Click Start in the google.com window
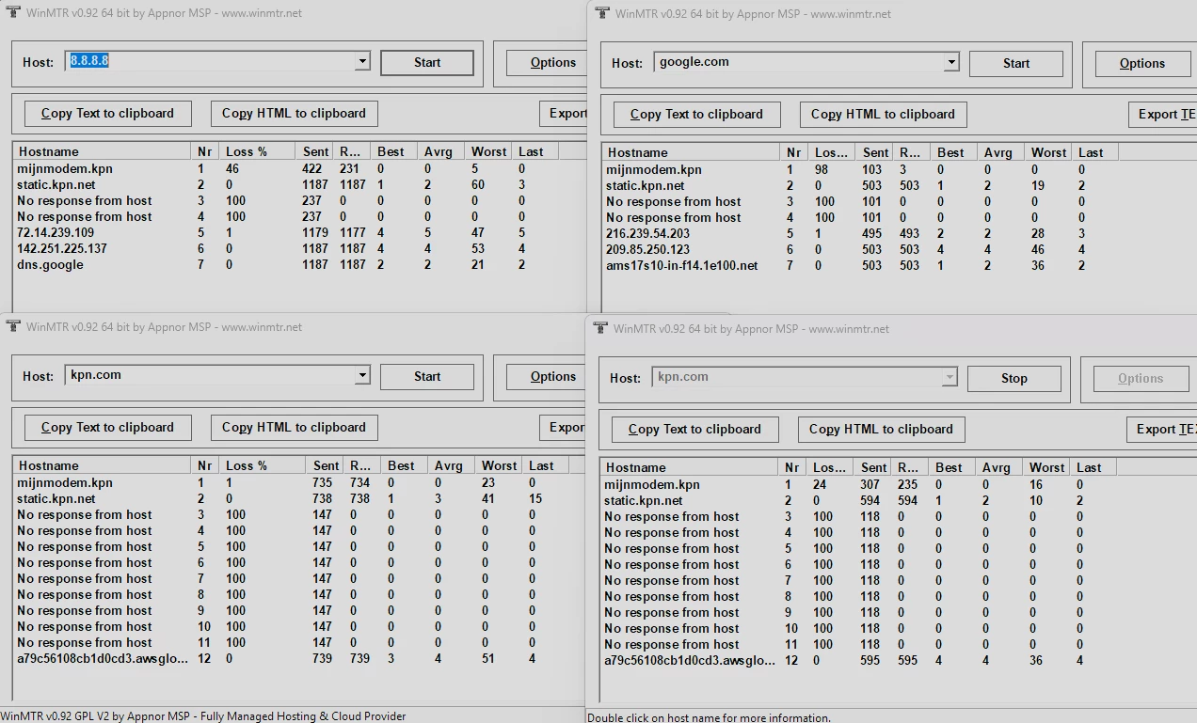 (1016, 64)
